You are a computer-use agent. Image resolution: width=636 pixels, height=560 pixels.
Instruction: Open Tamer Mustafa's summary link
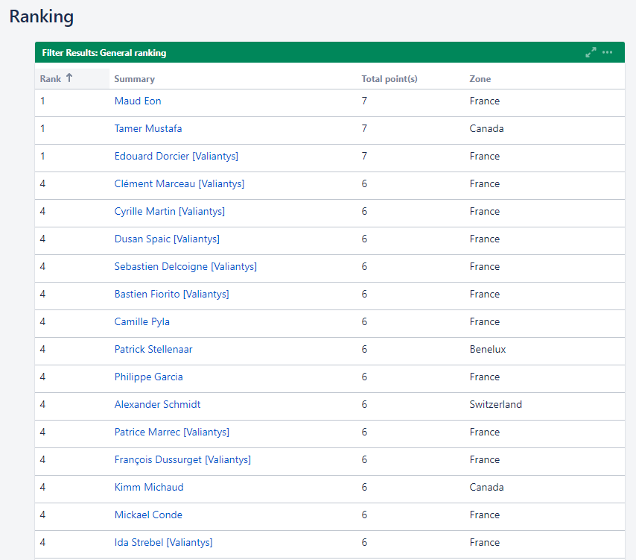(148, 128)
